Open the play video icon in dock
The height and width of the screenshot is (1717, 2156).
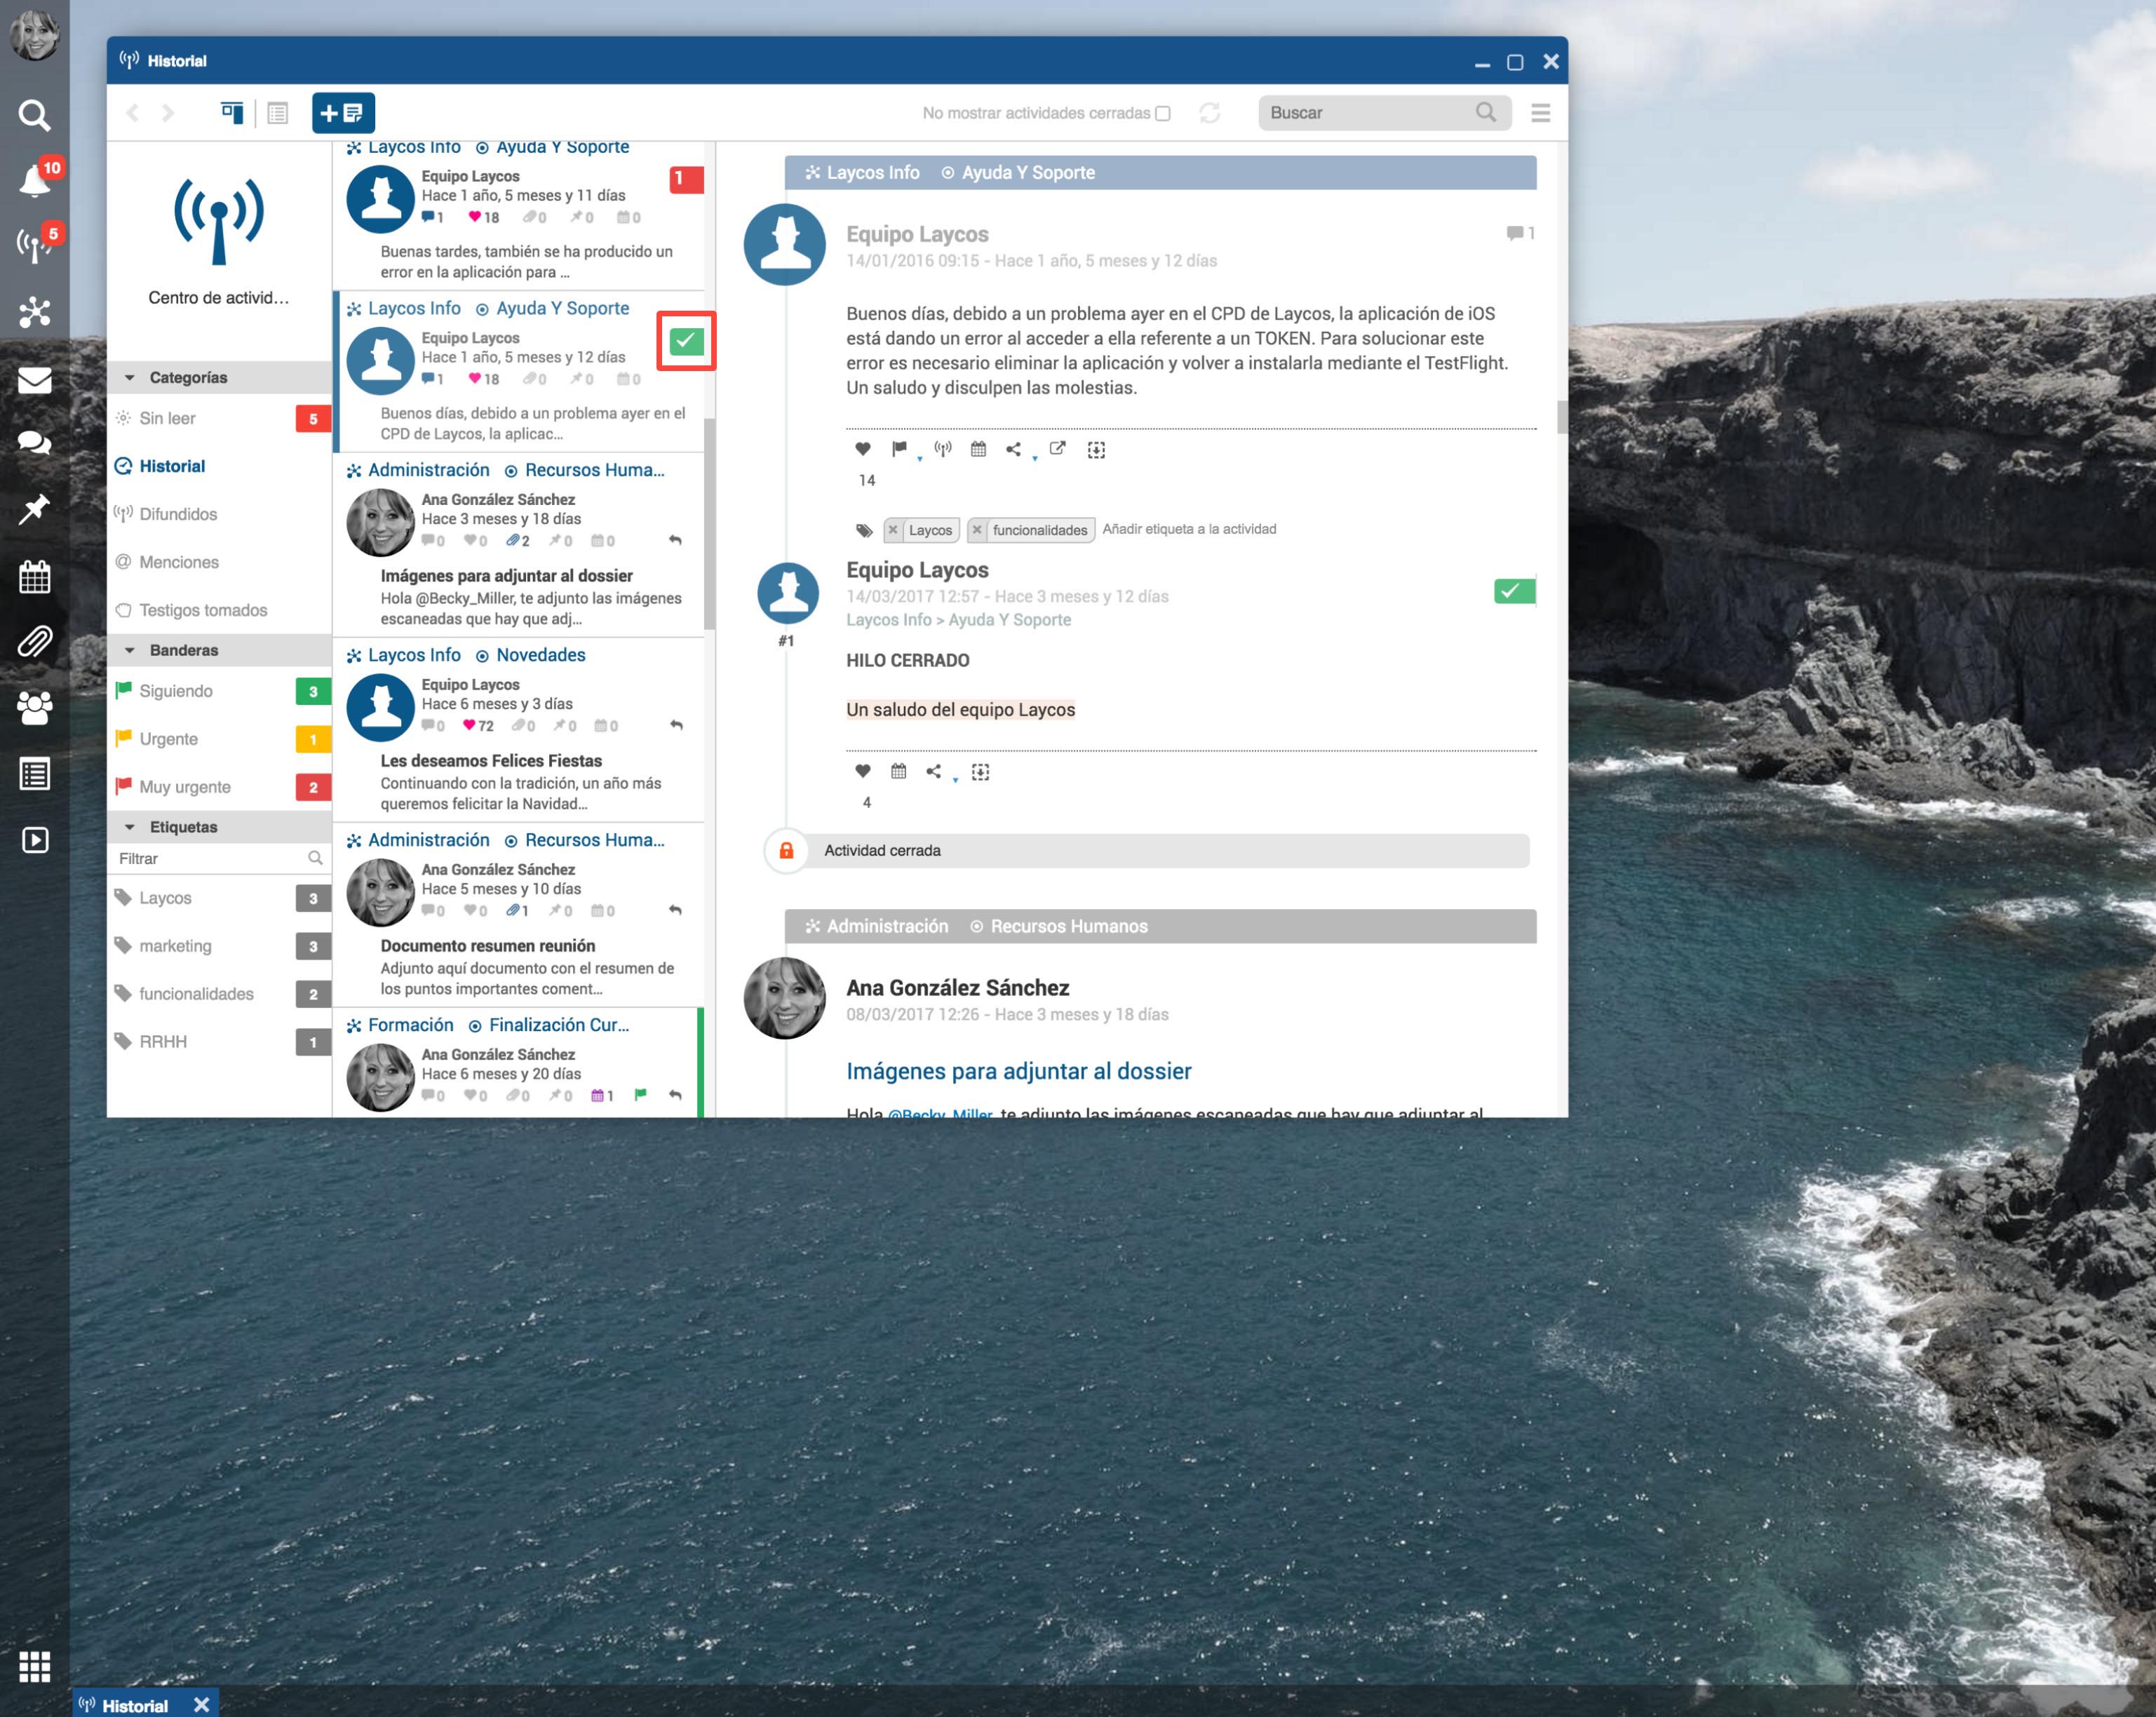point(34,840)
